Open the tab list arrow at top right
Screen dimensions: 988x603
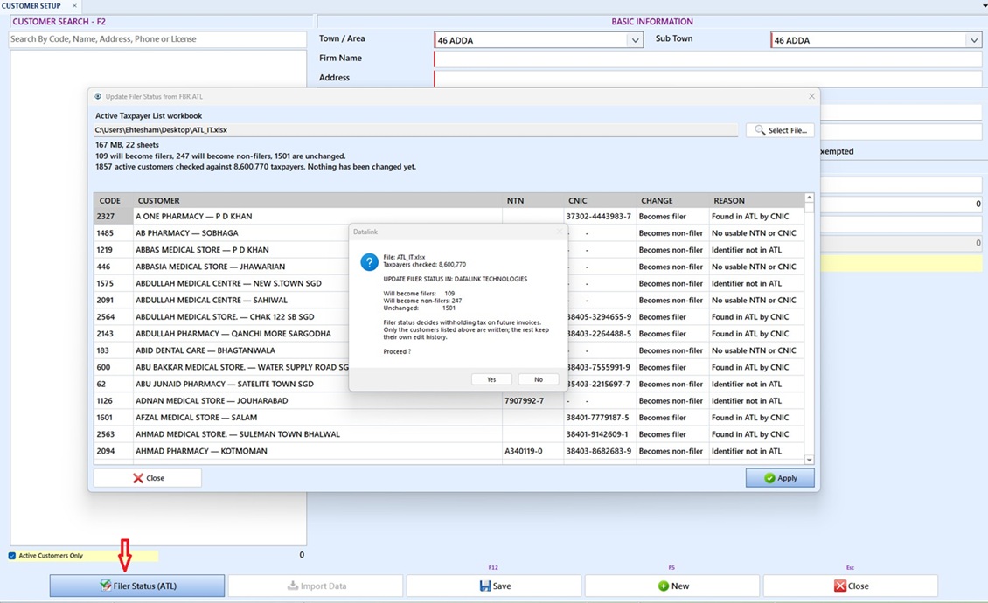984,5
